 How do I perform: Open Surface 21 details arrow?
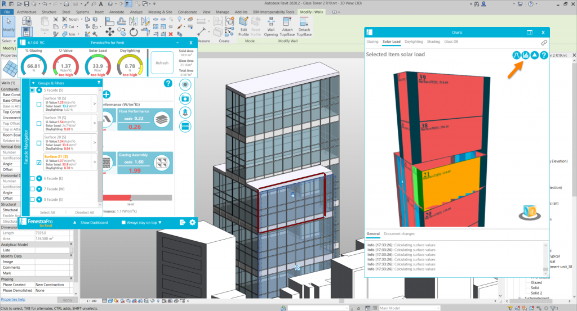tap(95, 162)
